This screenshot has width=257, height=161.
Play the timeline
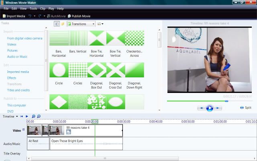tap(27, 116)
